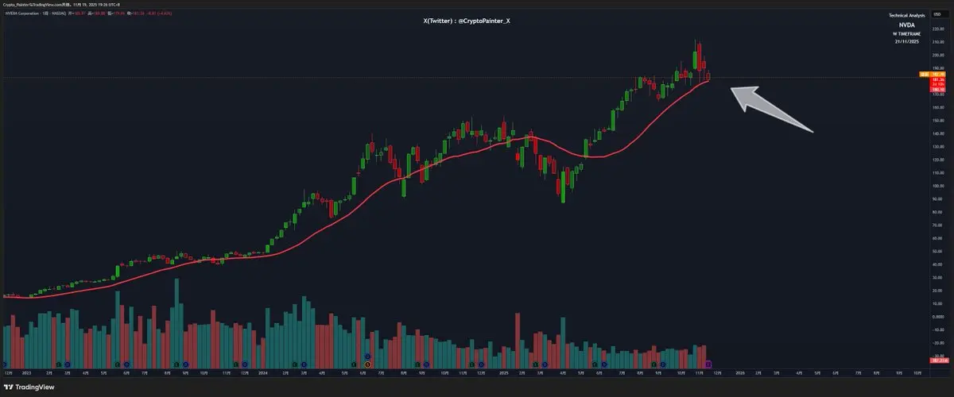Click the 2025 label on the time axis
The image size is (954, 397).
tap(503, 372)
